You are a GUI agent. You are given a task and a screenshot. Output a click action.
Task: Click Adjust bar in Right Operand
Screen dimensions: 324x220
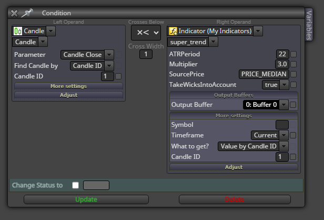[234, 167]
